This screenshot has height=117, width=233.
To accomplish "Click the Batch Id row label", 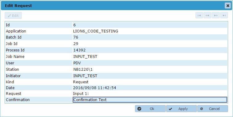I will coord(14,37).
